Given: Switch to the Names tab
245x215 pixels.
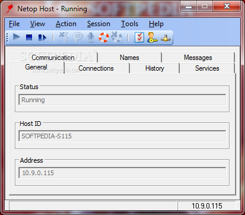Looking at the screenshot, I should point(129,58).
